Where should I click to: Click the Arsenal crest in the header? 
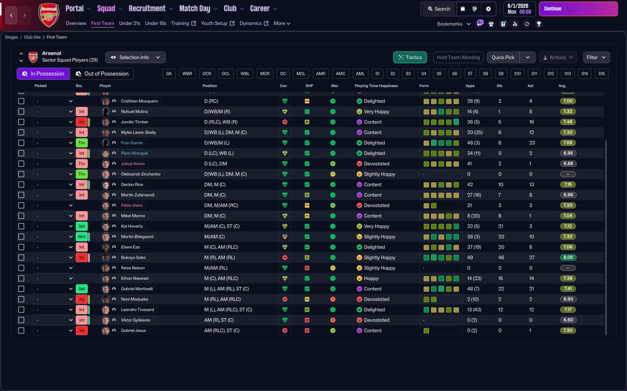[x=48, y=15]
